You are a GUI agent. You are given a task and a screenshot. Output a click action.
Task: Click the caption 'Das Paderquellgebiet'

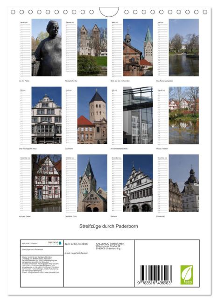[x=165, y=81]
